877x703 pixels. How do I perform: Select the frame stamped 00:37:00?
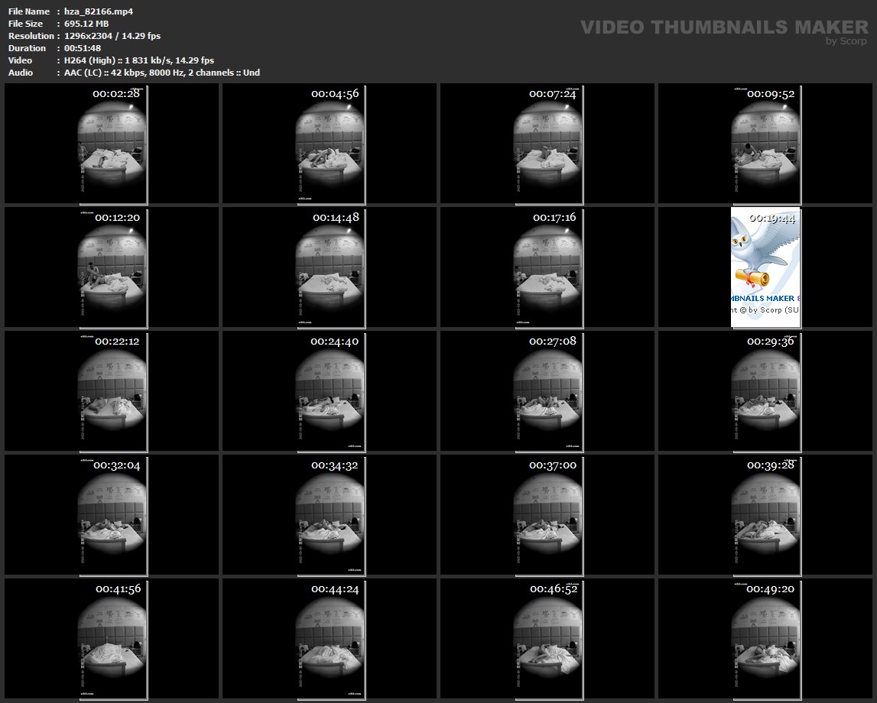[x=547, y=514]
